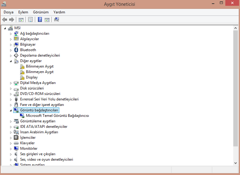
Task: Click the Diğer aygıtlar question icon
Action: [16, 61]
